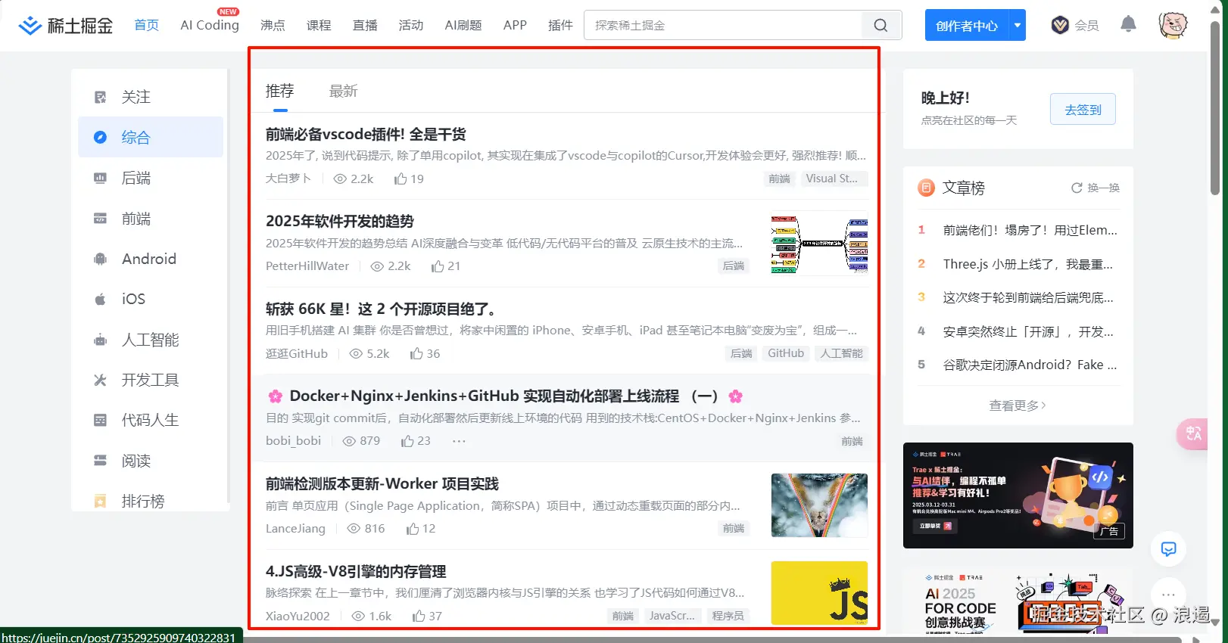Click the 去签到 check-in button
This screenshot has width=1228, height=643.
[x=1083, y=110]
